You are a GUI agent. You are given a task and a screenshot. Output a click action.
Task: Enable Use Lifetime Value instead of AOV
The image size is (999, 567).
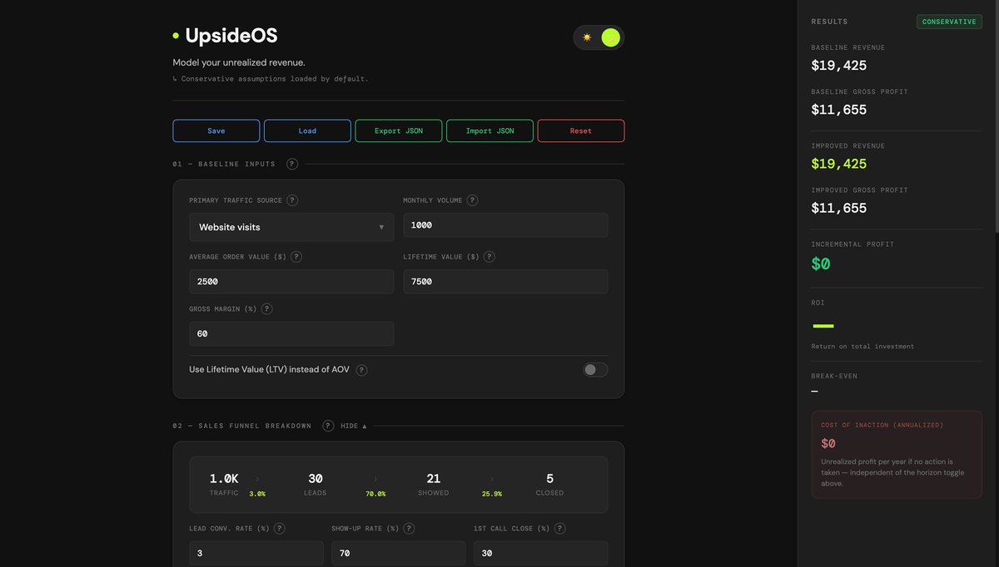pyautogui.click(x=595, y=370)
